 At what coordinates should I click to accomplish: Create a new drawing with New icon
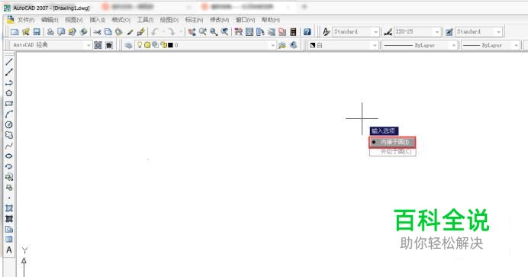pyautogui.click(x=14, y=32)
